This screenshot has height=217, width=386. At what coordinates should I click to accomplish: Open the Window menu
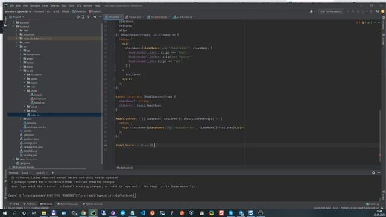87,5
